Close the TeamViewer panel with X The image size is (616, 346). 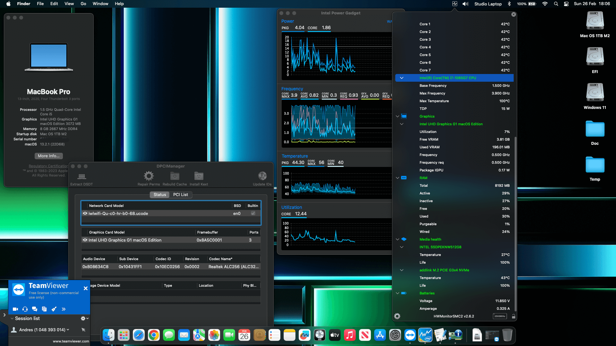86,288
